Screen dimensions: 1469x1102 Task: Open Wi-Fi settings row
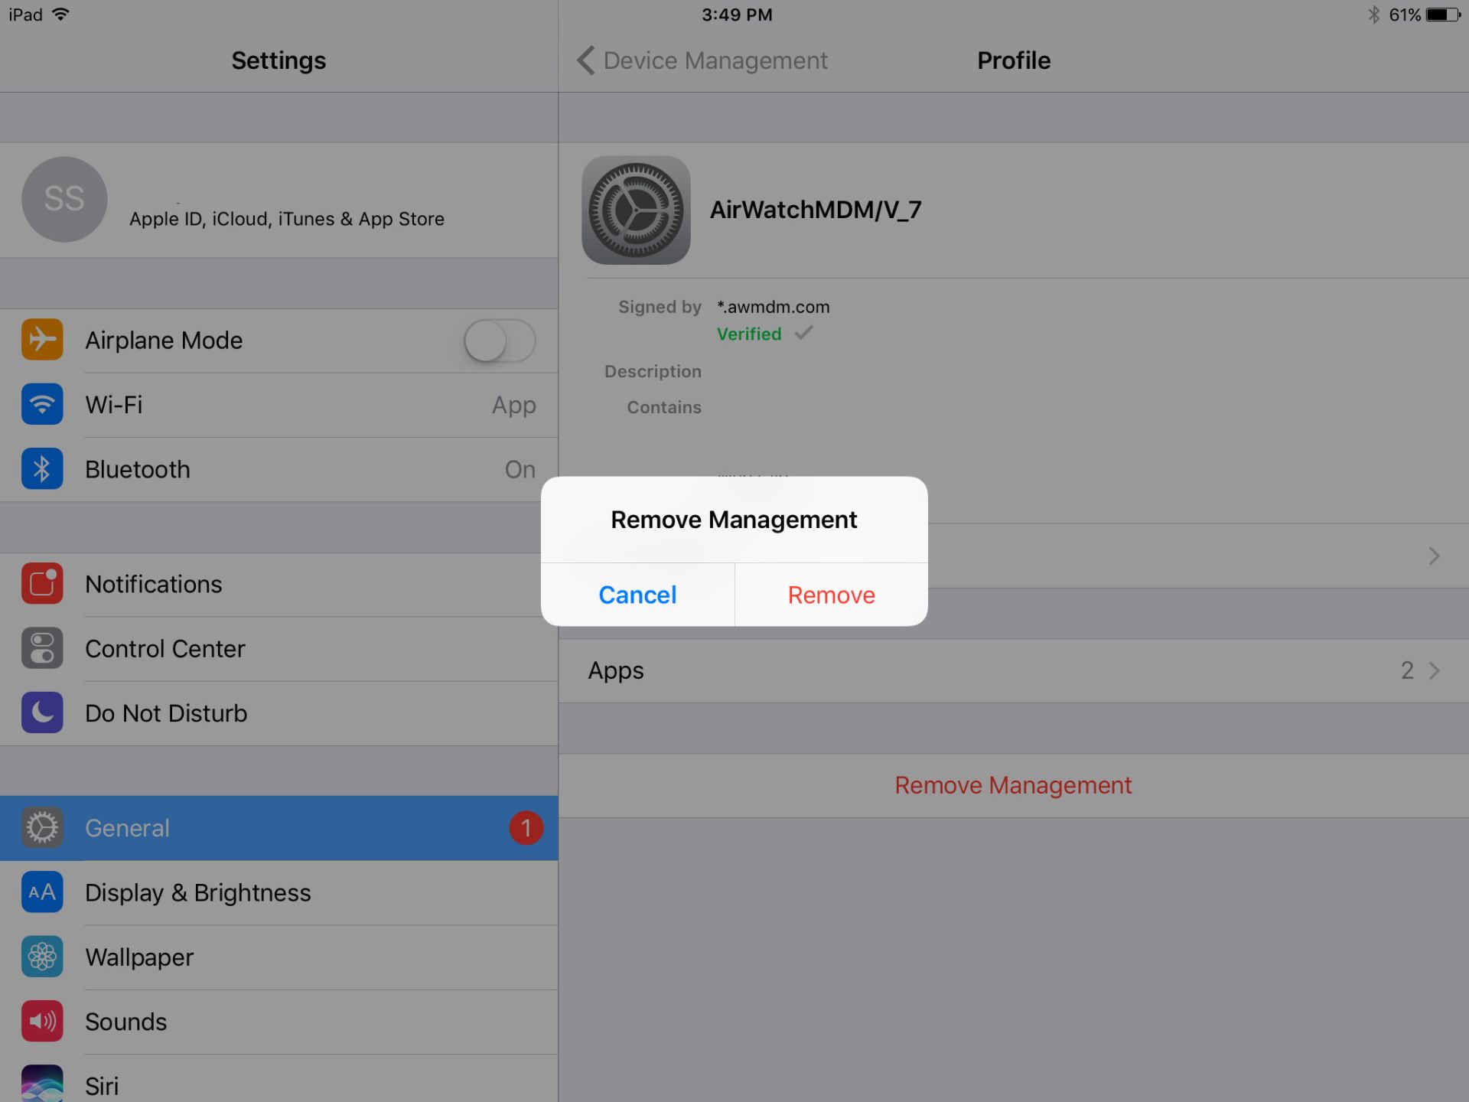pos(278,405)
